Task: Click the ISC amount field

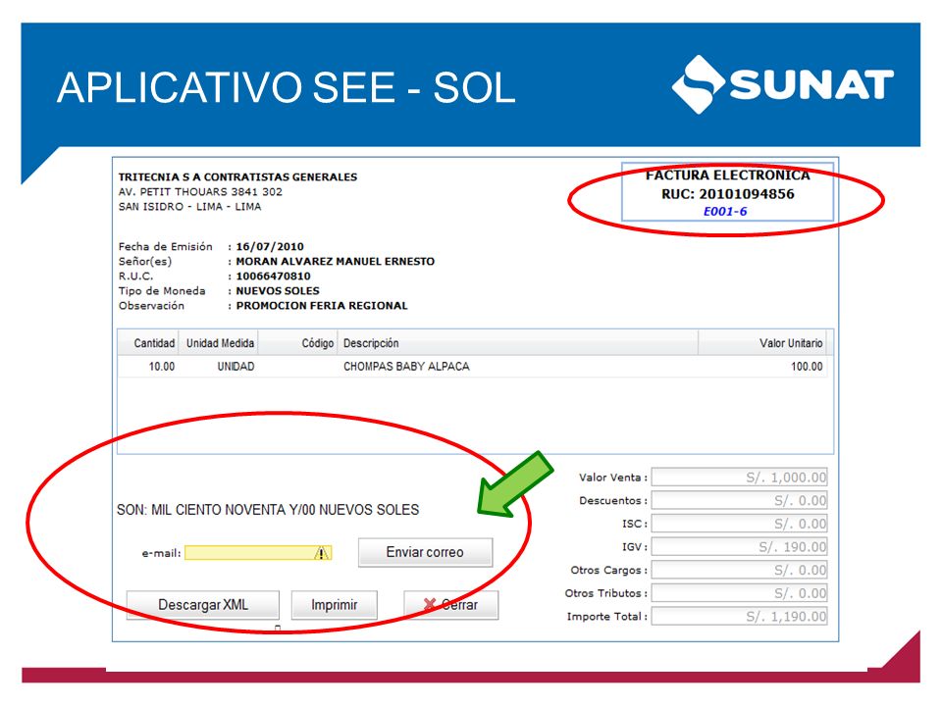Action: 740,524
